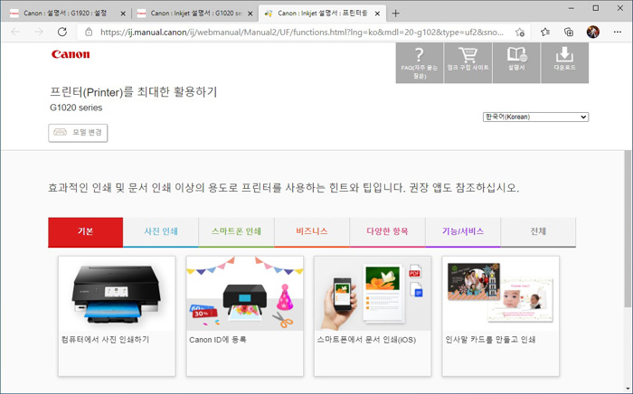This screenshot has height=394, width=633.
Task: Click the browser forward arrow
Action: point(39,32)
